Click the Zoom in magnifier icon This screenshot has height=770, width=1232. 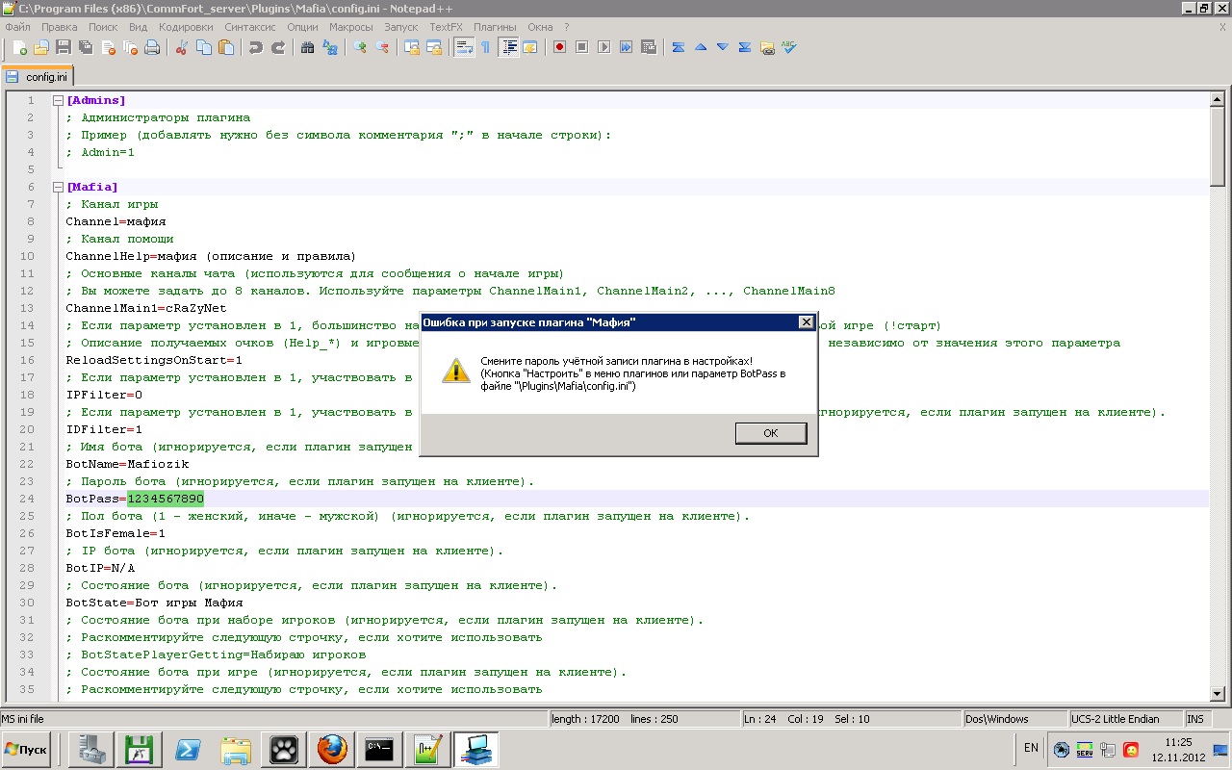click(x=360, y=47)
